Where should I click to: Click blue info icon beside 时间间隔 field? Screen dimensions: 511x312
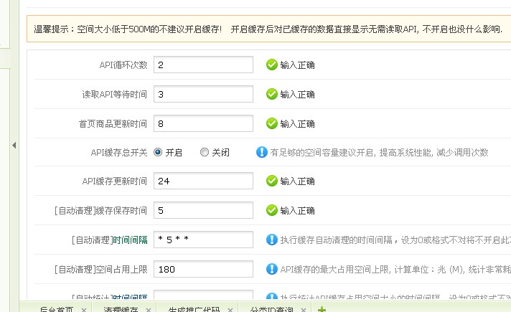click(x=271, y=240)
